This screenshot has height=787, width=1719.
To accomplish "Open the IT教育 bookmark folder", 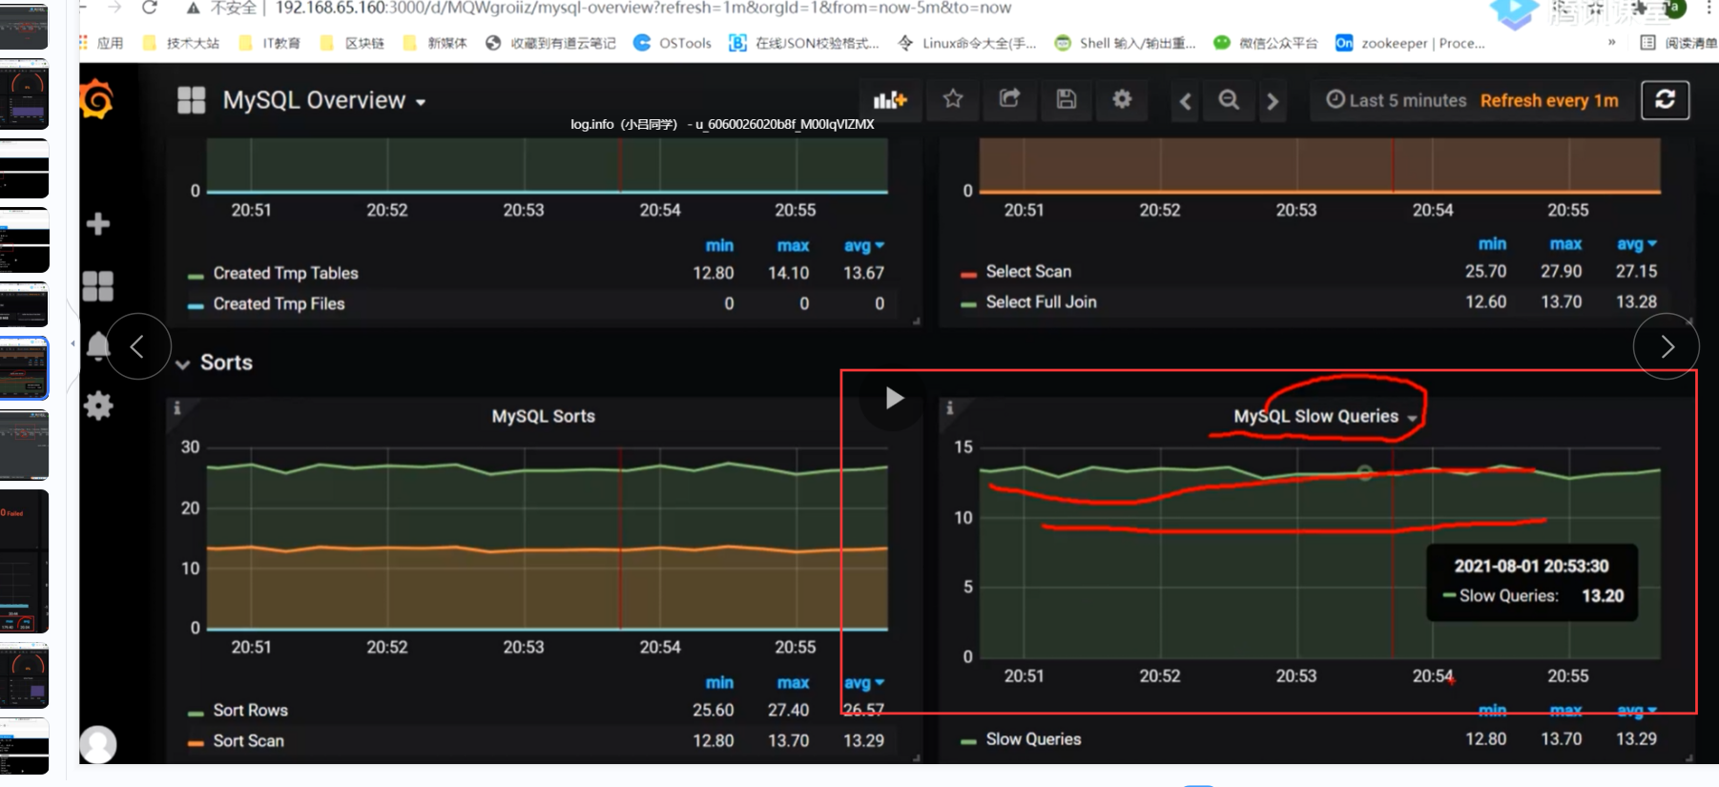I will tap(271, 43).
